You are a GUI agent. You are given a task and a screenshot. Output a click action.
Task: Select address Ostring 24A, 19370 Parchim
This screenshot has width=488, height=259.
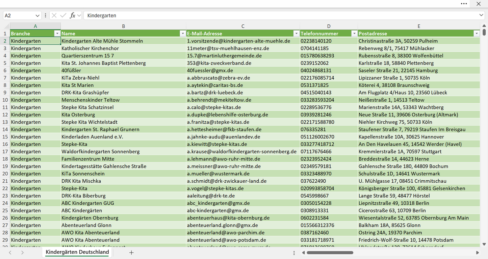(419, 232)
